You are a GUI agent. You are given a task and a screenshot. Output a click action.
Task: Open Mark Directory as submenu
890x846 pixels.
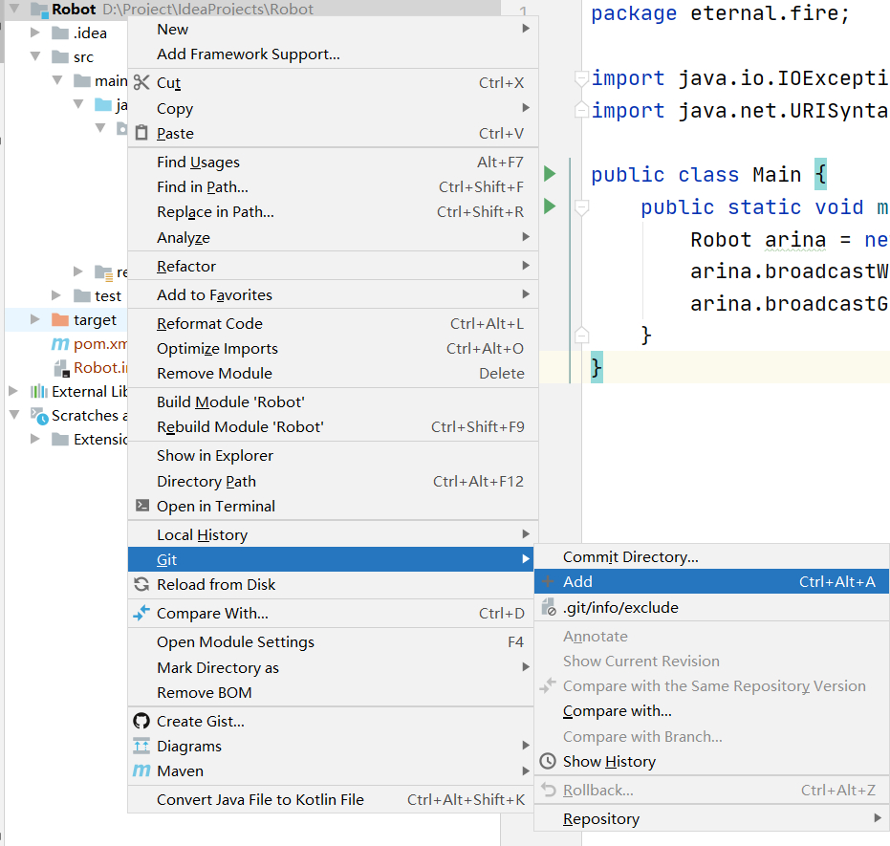tap(331, 667)
